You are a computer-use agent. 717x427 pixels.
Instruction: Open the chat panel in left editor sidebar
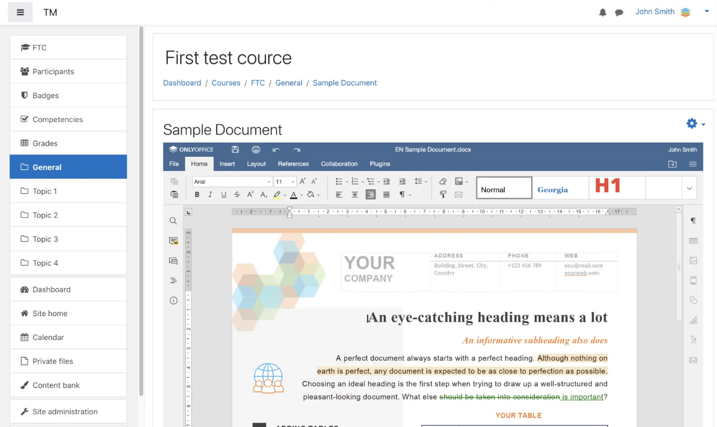[173, 261]
